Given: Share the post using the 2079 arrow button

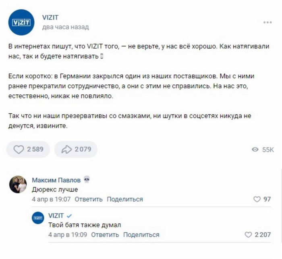Looking at the screenshot, I should point(76,149).
